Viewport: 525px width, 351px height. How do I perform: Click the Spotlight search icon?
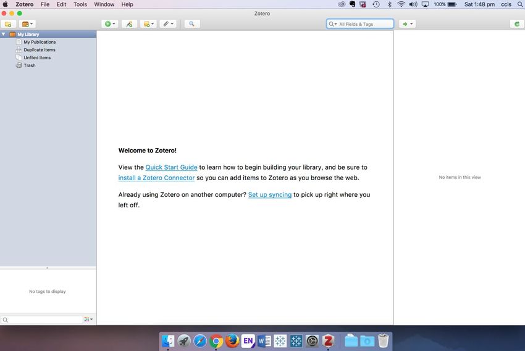pos(520,4)
